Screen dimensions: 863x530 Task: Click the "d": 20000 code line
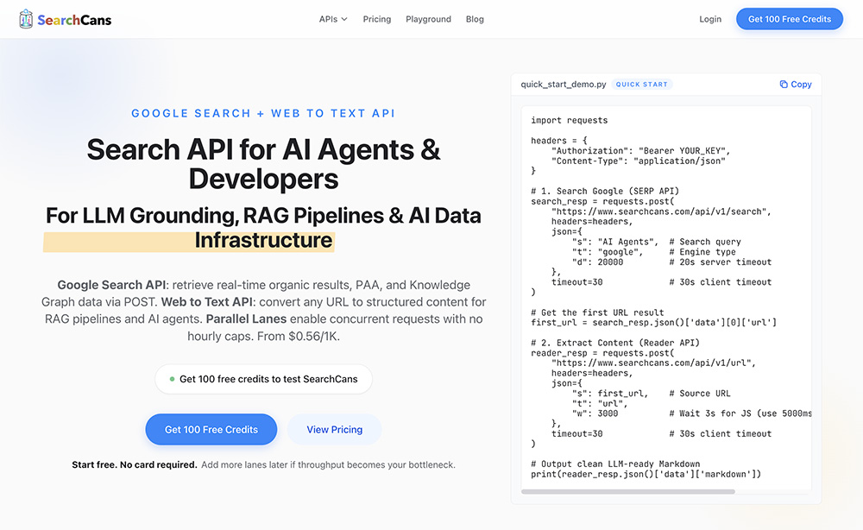(x=671, y=262)
